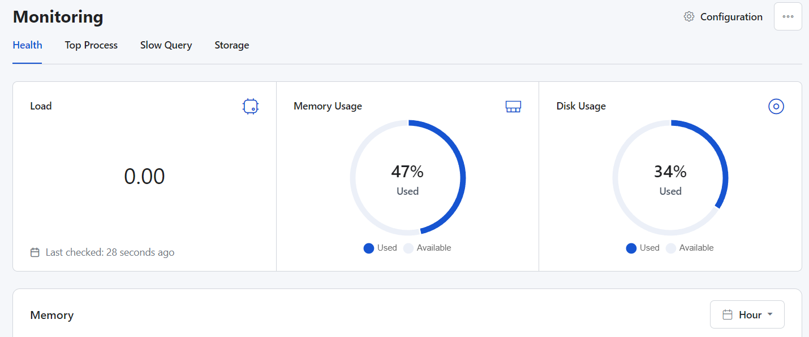Open the three-dots more options menu
This screenshot has width=809, height=337.
(788, 16)
